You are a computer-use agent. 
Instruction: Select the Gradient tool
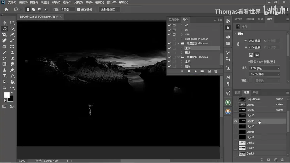[x=4, y=64]
